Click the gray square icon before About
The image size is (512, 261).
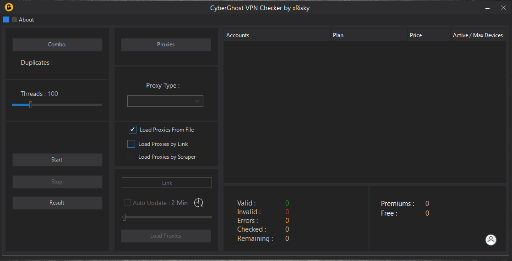click(14, 20)
